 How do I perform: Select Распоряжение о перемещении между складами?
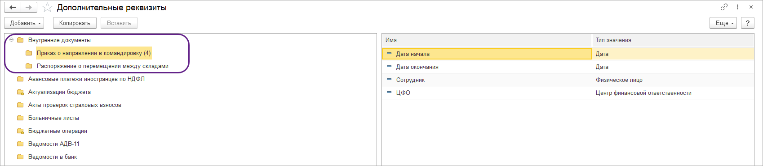102,66
